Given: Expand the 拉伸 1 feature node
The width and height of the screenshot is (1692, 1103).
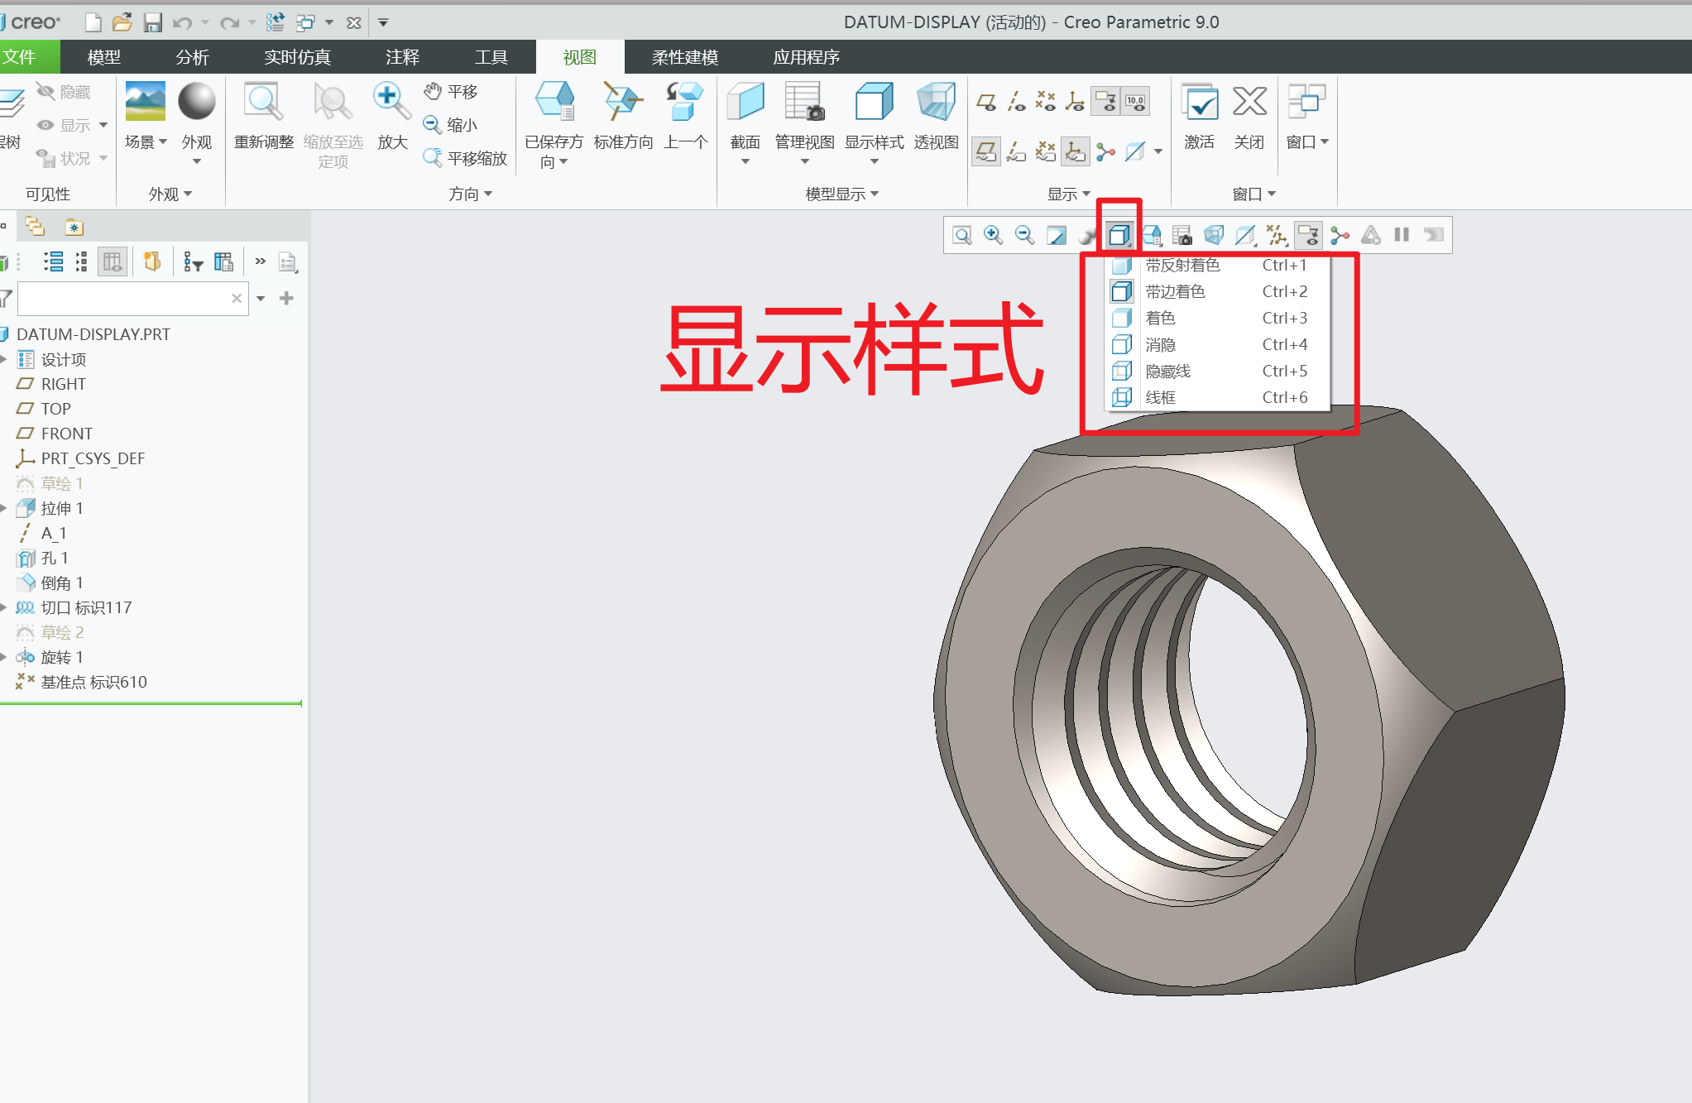Looking at the screenshot, I should (4, 508).
